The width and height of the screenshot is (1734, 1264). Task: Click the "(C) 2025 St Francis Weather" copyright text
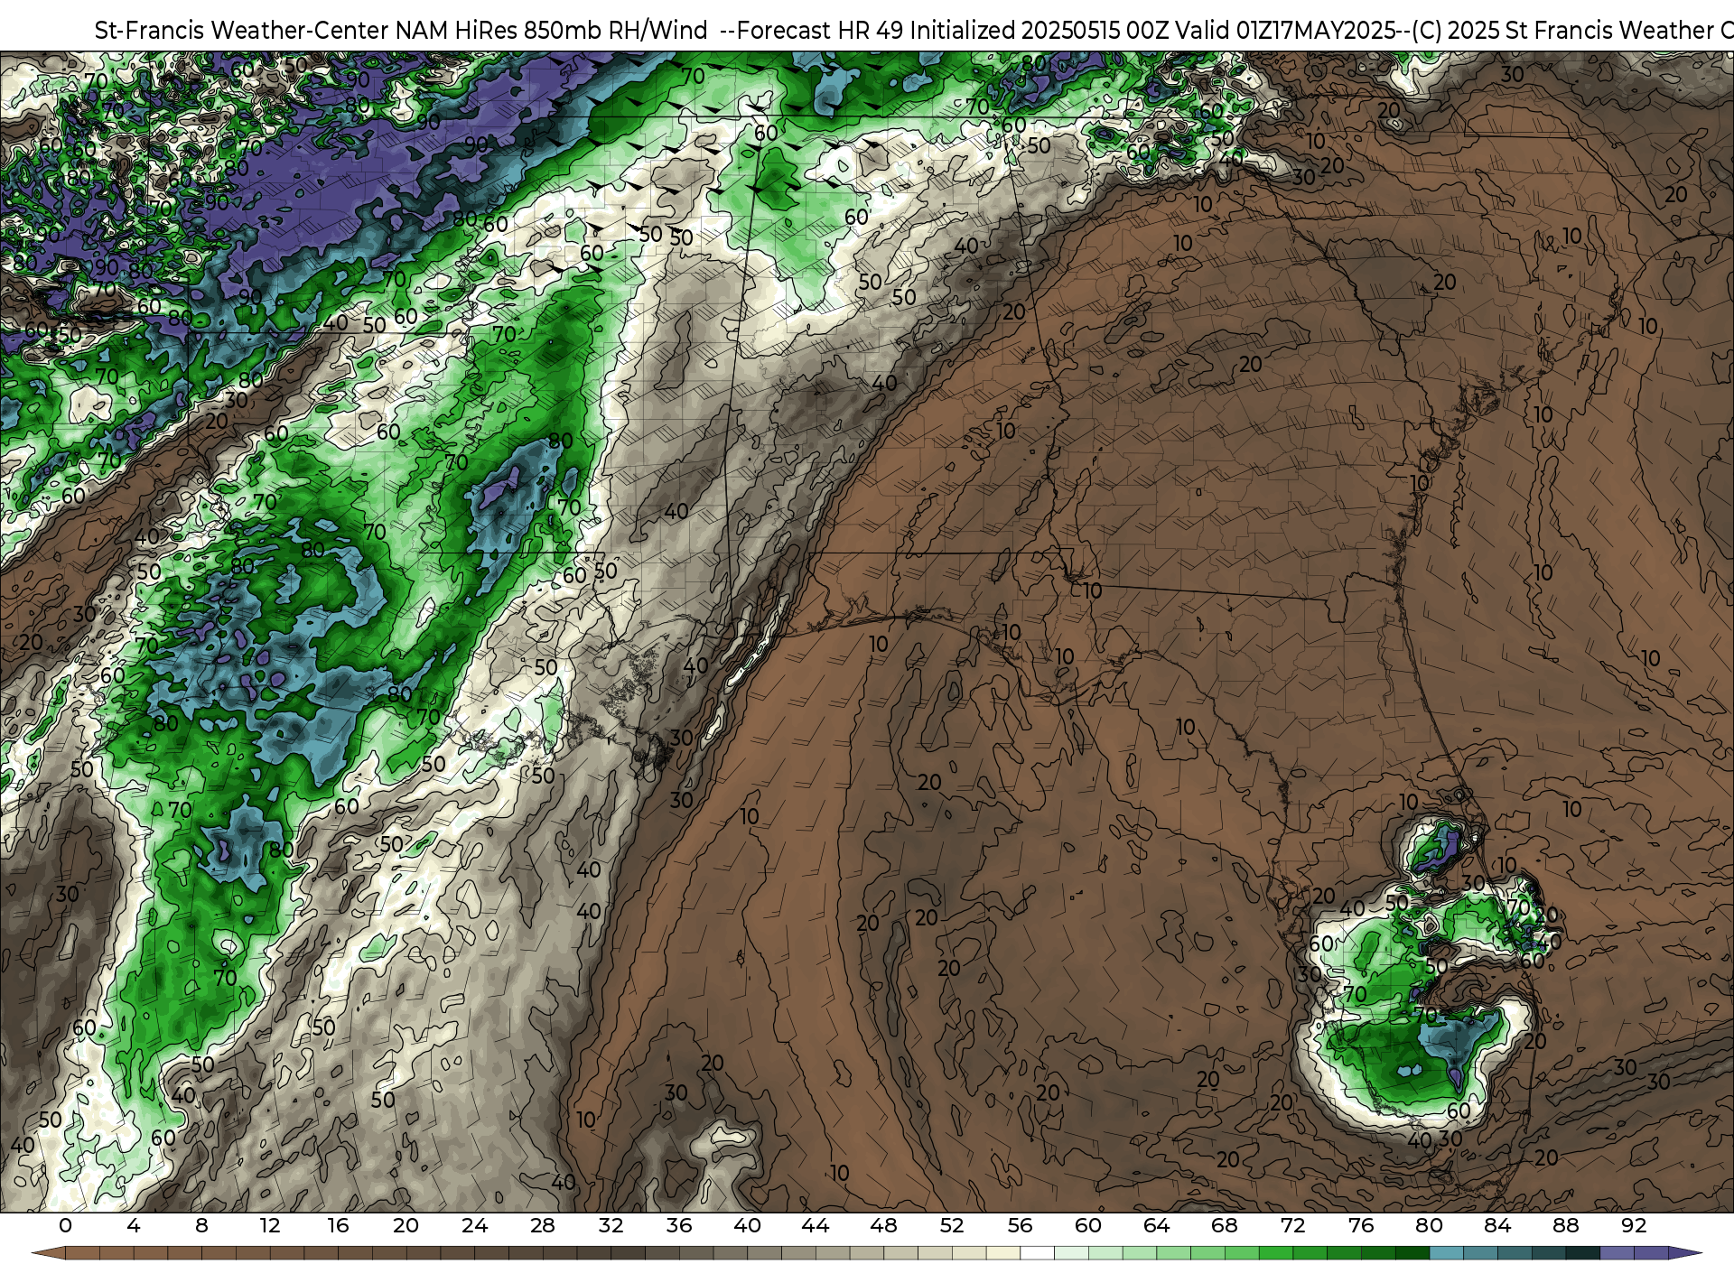tap(1562, 31)
